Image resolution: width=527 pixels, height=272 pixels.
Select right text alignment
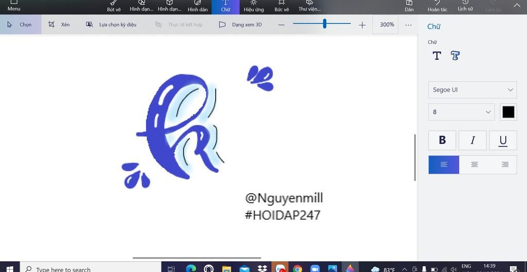pyautogui.click(x=504, y=165)
